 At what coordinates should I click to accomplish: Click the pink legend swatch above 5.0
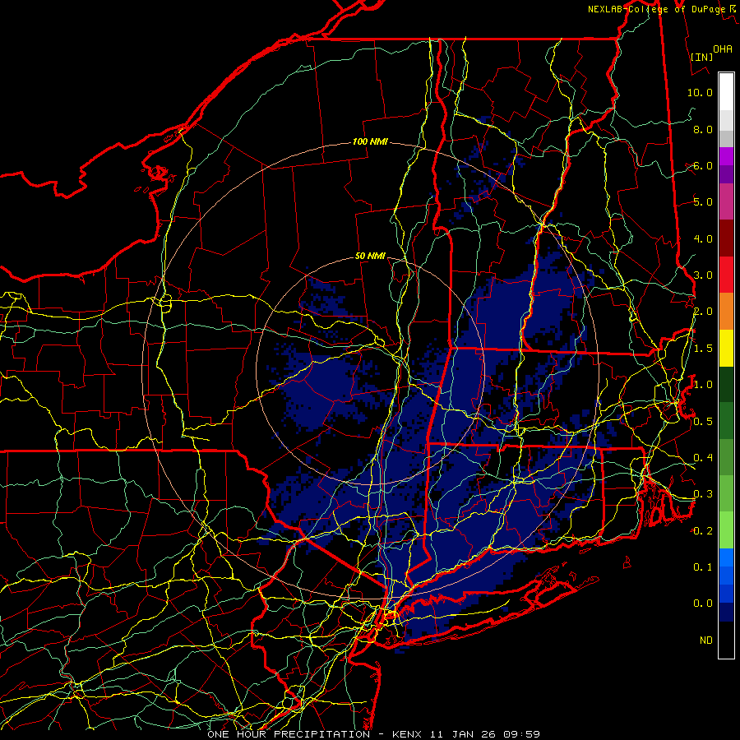coord(726,201)
